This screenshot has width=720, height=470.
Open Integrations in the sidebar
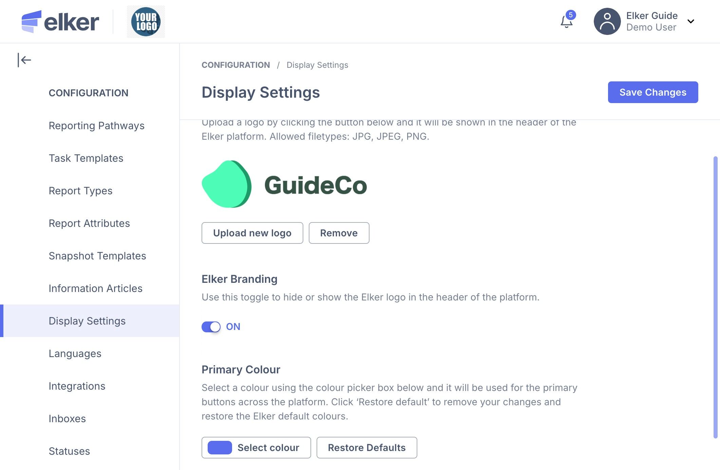[x=77, y=386]
